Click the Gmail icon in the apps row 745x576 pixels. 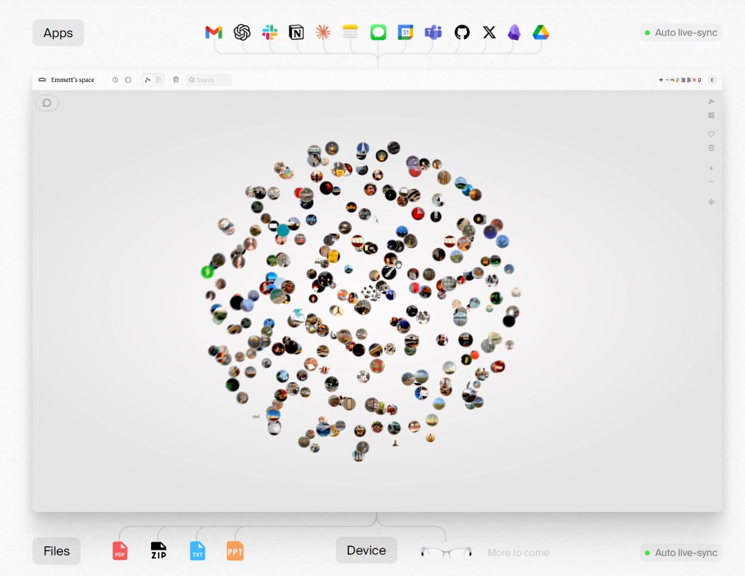click(x=214, y=32)
